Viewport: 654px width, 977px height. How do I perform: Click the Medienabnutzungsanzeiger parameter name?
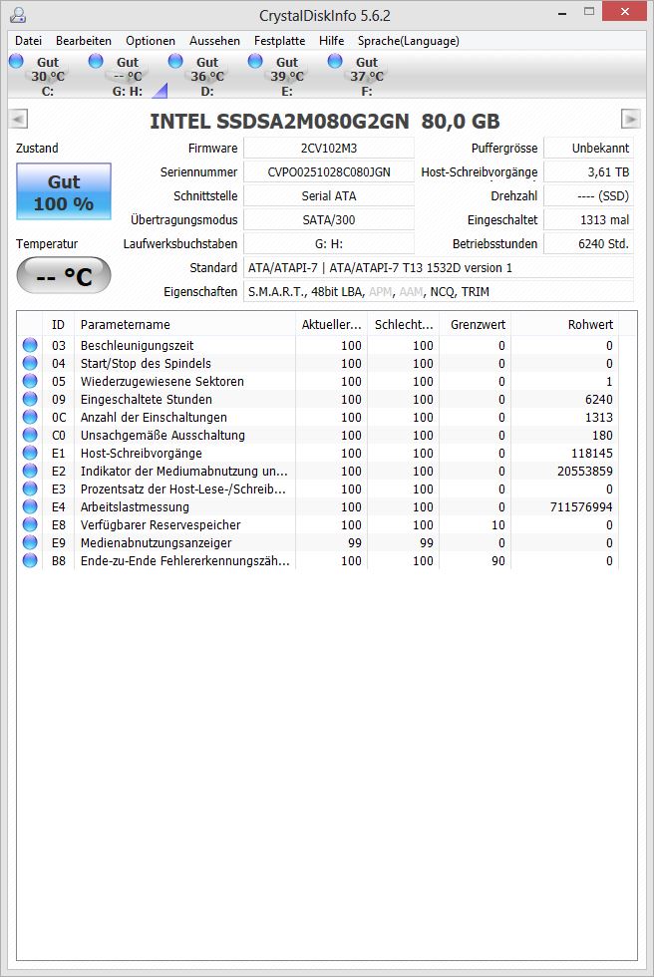pos(156,543)
